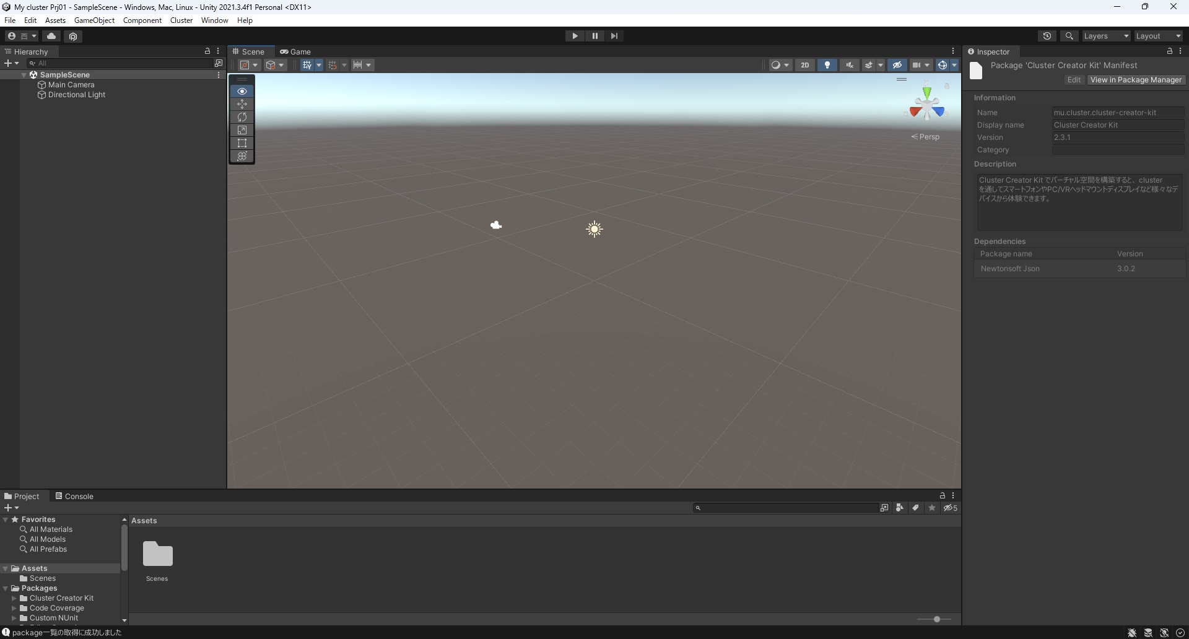This screenshot has width=1189, height=639.
Task: Select the Move tool in Scene view
Action: 242,104
